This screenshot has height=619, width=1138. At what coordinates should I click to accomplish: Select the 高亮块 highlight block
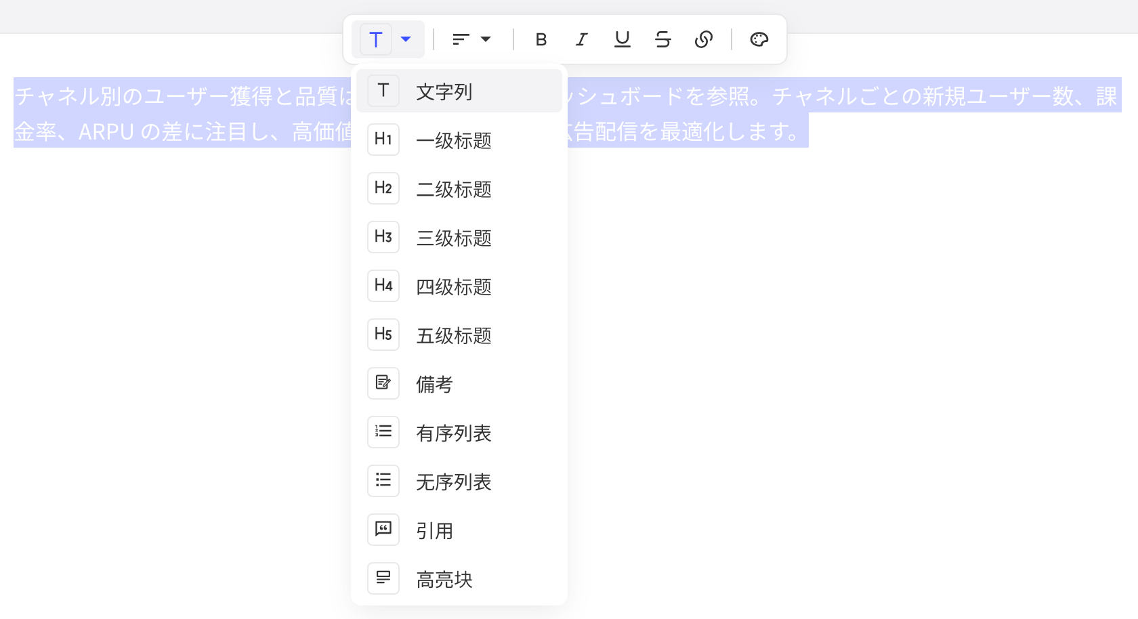[459, 578]
